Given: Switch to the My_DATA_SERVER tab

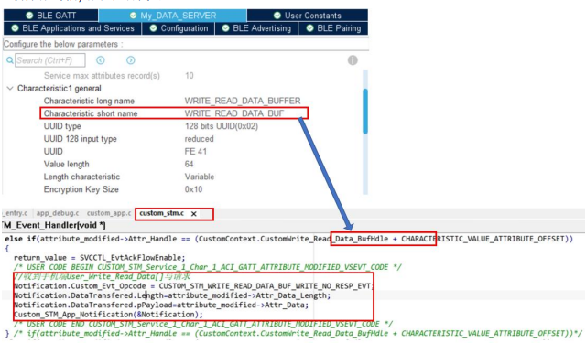Looking at the screenshot, I should tap(173, 16).
